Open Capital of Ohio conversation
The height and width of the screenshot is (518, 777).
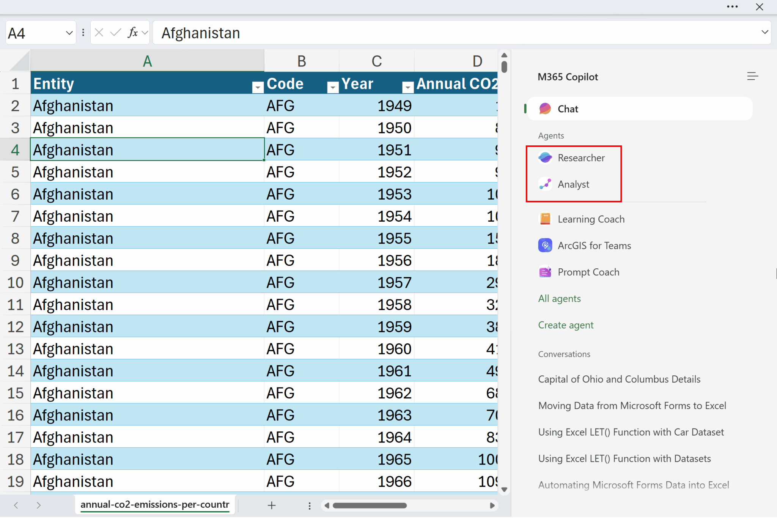pos(619,379)
